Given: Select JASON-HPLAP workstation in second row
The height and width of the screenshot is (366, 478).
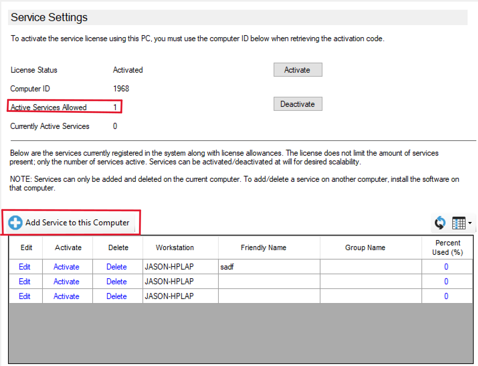Looking at the screenshot, I should coord(181,282).
